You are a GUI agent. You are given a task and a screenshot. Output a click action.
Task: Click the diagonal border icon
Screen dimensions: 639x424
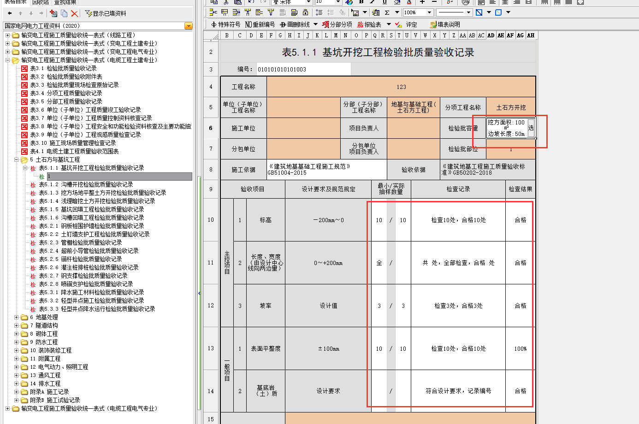pyautogui.click(x=479, y=12)
